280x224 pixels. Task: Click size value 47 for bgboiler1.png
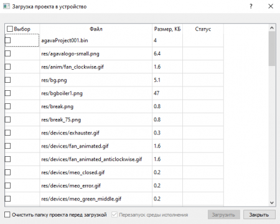pos(156,93)
